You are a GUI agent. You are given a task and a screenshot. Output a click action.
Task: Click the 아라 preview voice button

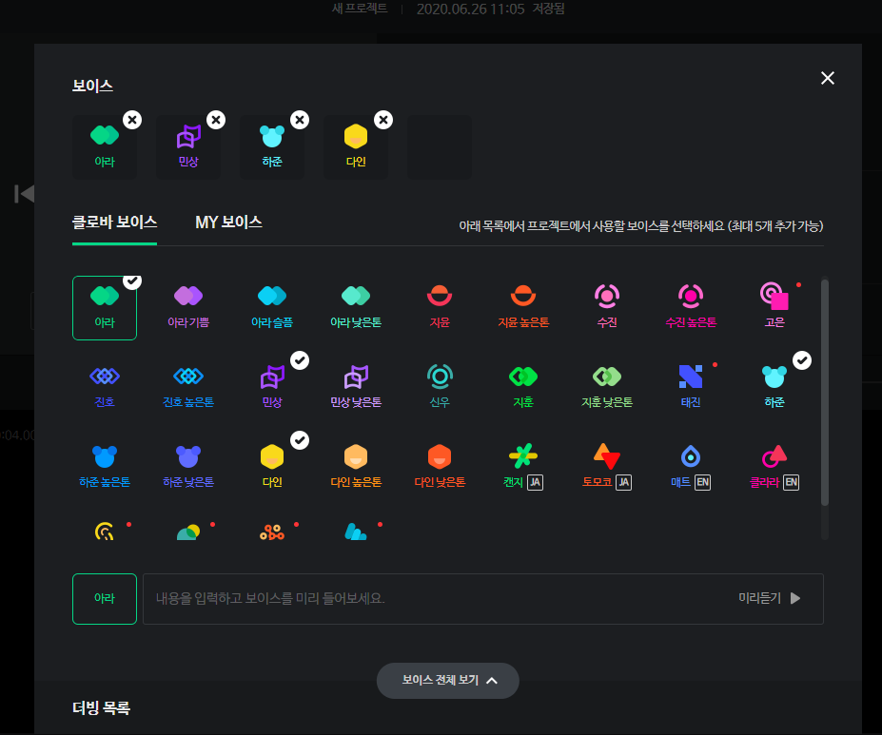[x=105, y=598]
